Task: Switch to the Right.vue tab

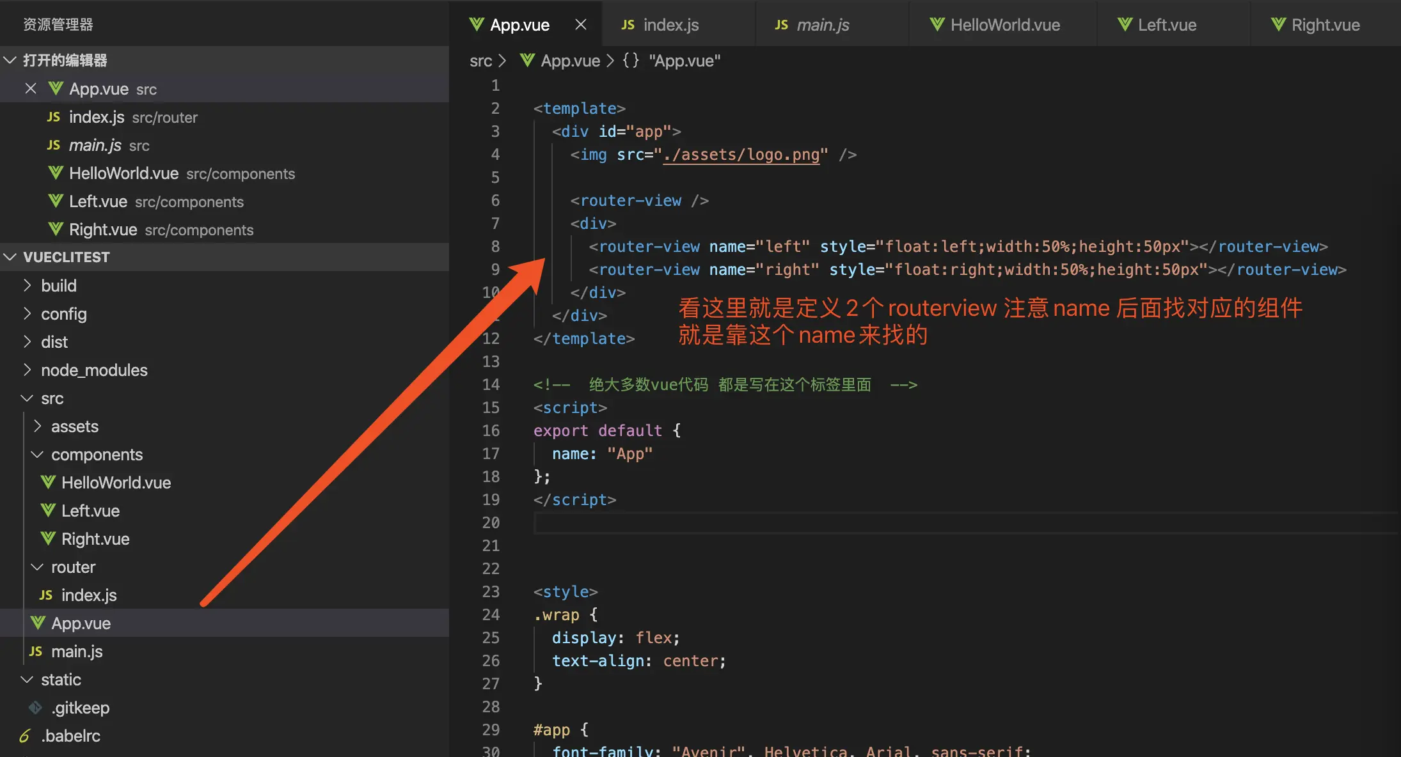Action: 1325,24
